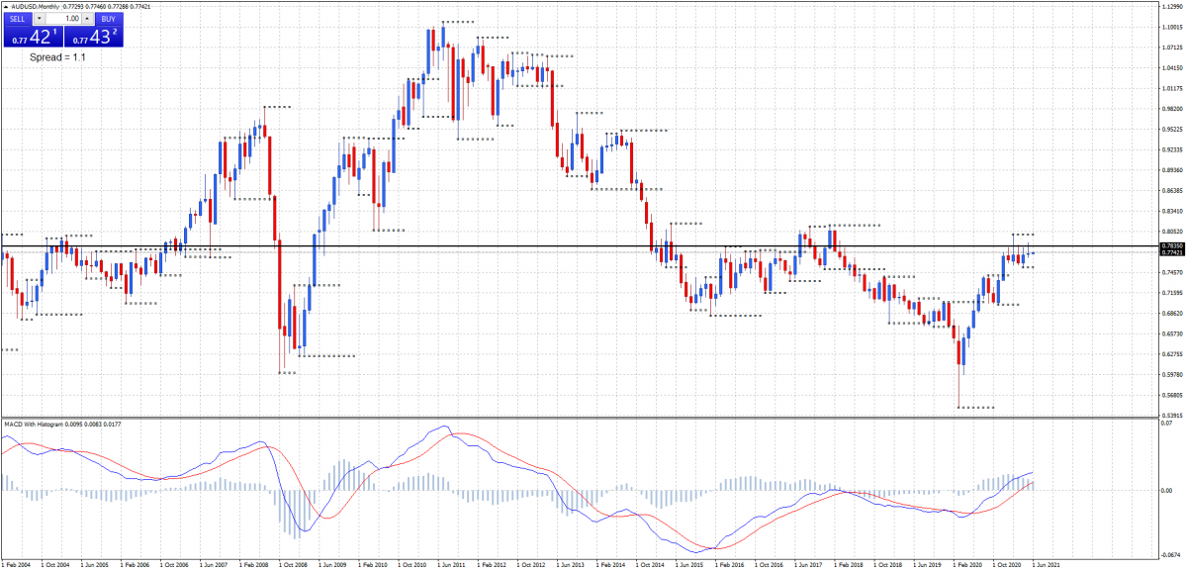Click the MACD scale value 0.07
This screenshot has height=572, width=1187.
coord(1167,424)
